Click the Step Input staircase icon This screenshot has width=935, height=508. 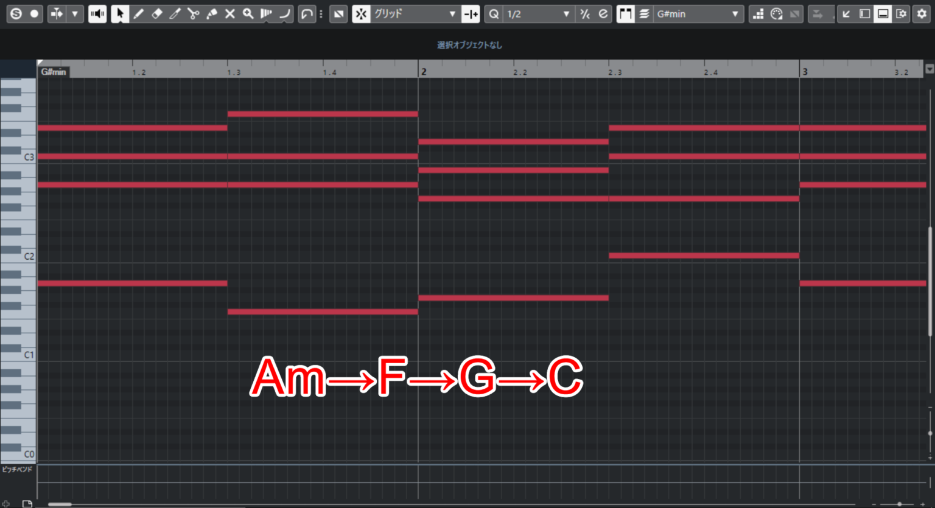[x=758, y=13]
